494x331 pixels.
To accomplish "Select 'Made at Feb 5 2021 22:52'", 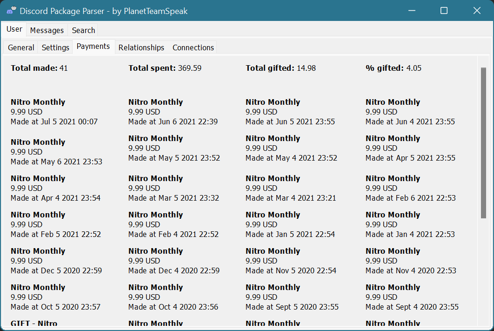I will click(56, 234).
